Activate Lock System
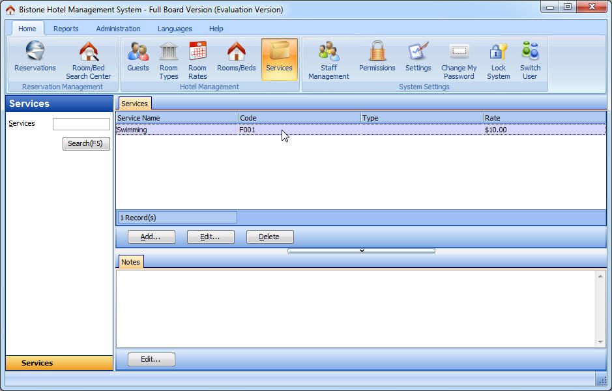612x391 pixels. coord(498,59)
